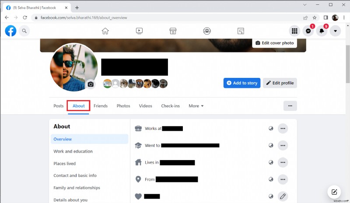
Task: Click the vertical page scrollbar
Action: [x=348, y=63]
